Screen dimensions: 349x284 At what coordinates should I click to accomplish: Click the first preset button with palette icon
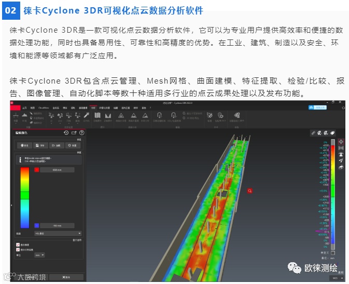[25, 145]
